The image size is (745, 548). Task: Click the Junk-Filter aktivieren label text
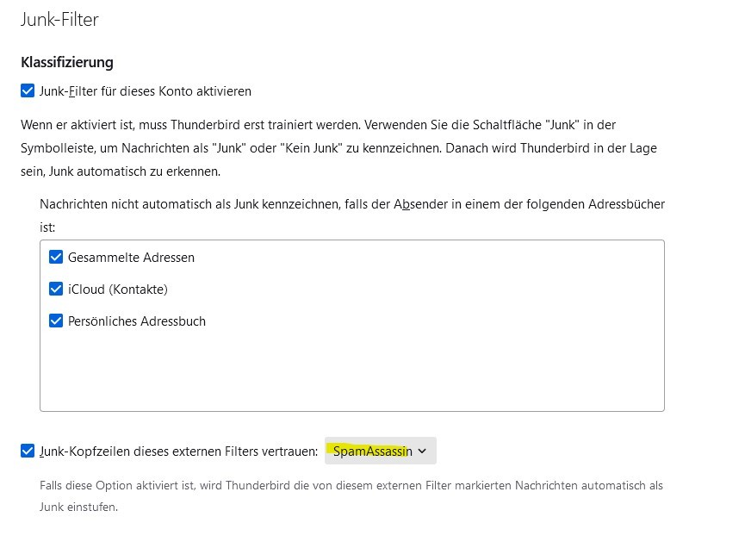coord(146,91)
